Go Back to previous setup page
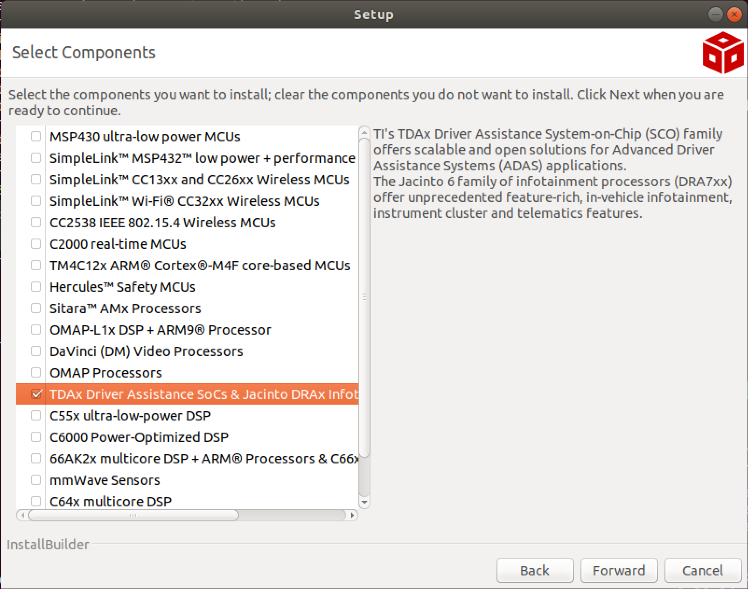 pos(535,570)
